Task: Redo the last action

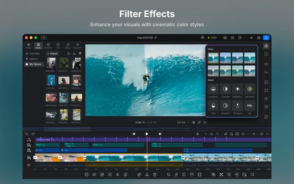Action: [33, 134]
